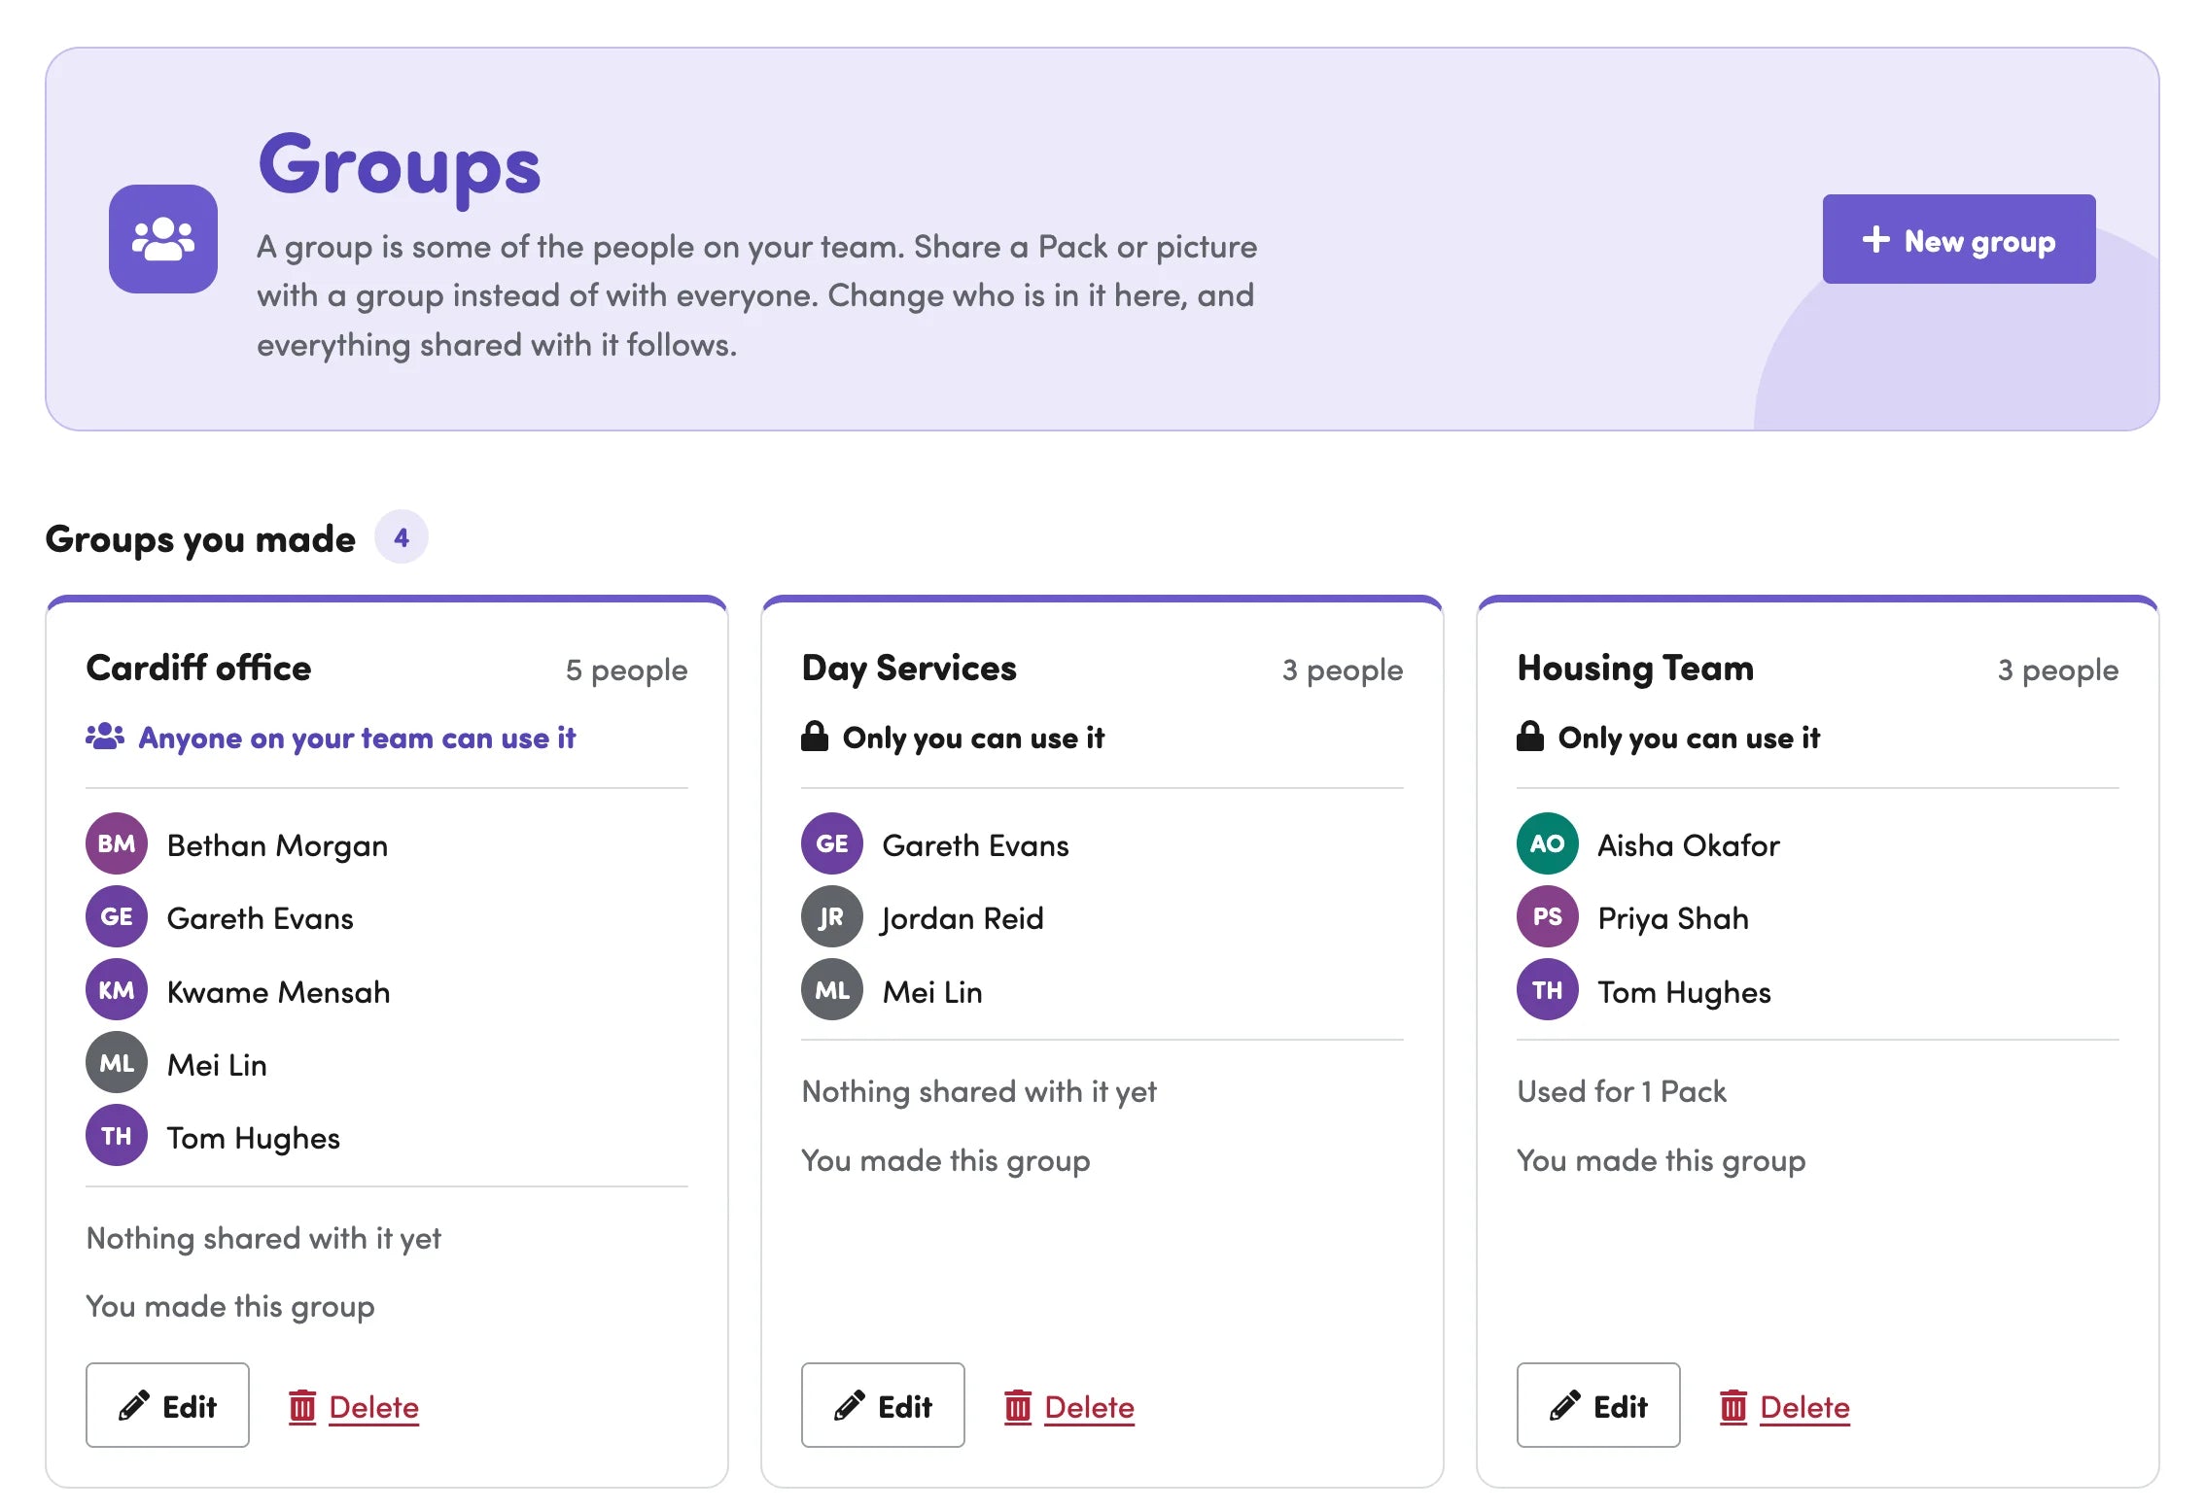Click the name Jordan Reid
The width and height of the screenshot is (2205, 1511).
pyautogui.click(x=962, y=919)
